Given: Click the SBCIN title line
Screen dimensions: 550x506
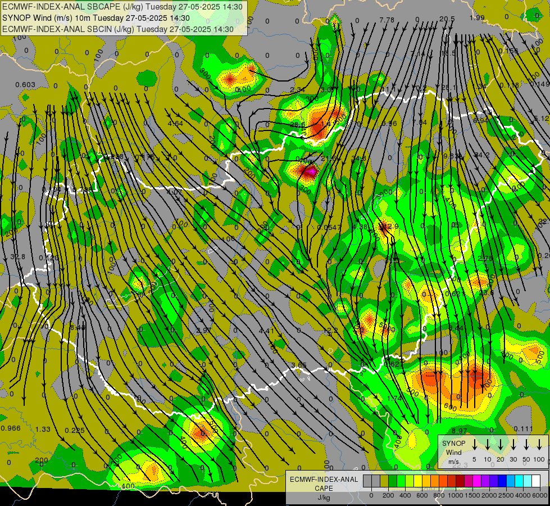Looking at the screenshot, I should coord(118,29).
